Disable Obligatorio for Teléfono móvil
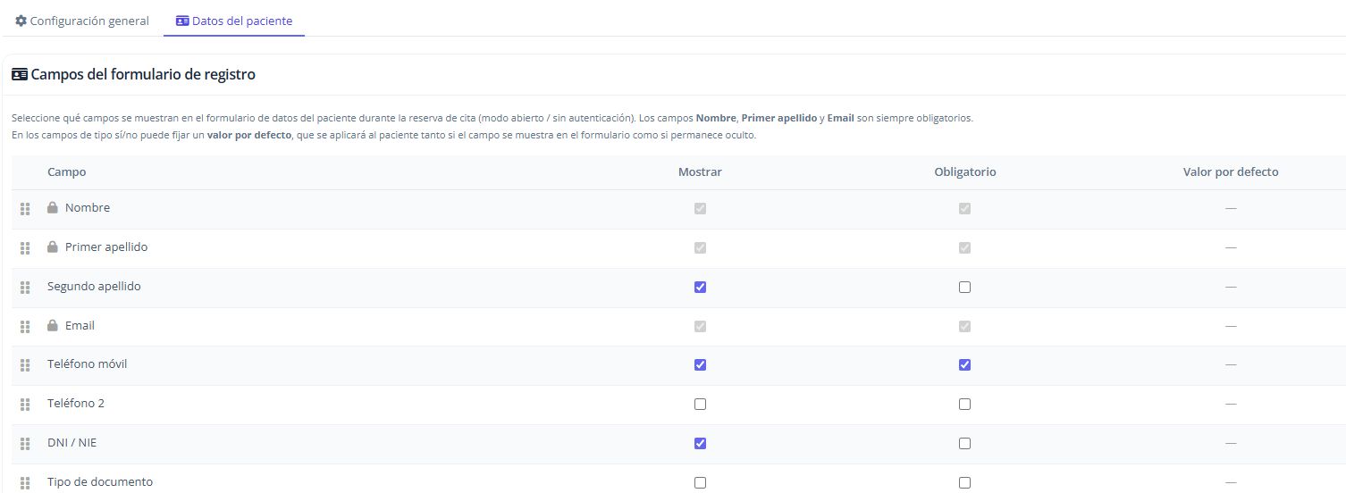 (x=964, y=364)
